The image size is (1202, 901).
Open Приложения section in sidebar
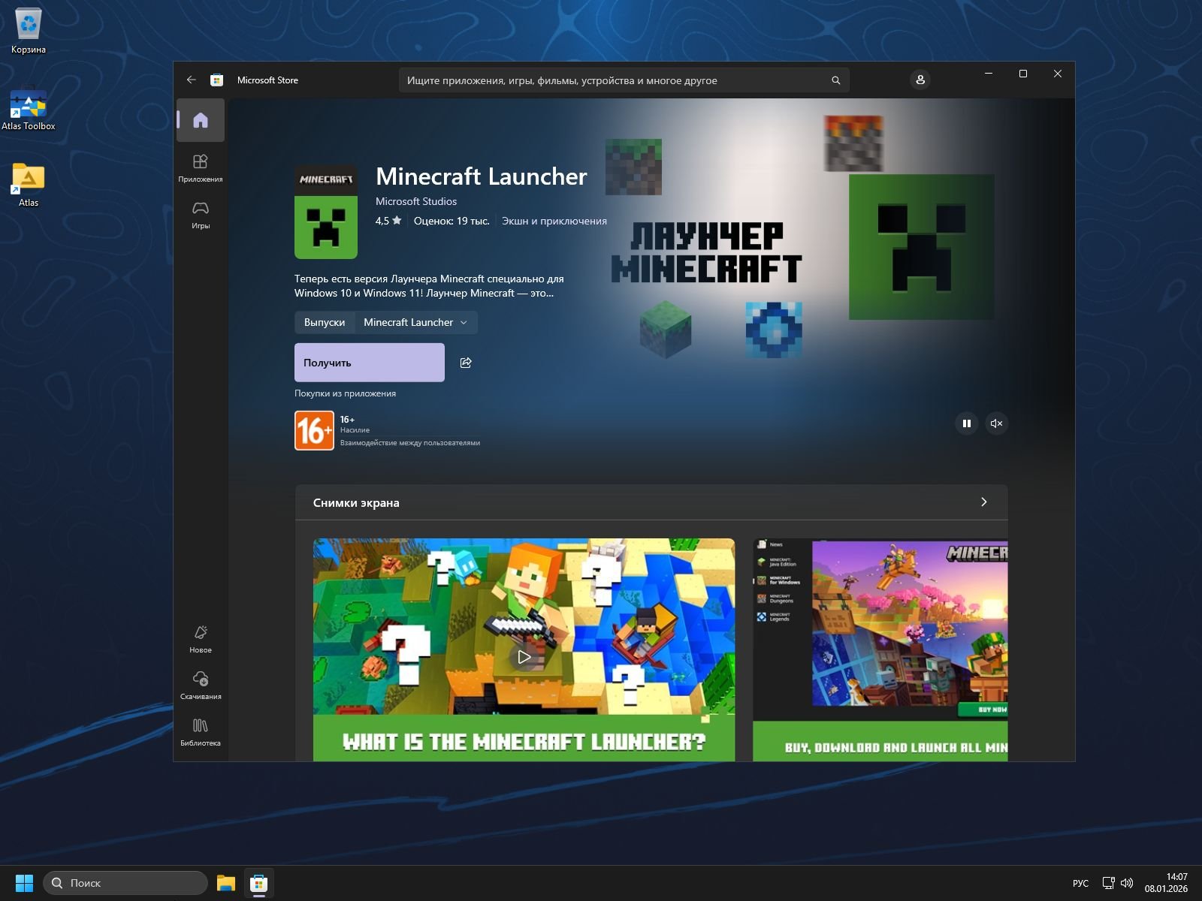click(x=201, y=167)
